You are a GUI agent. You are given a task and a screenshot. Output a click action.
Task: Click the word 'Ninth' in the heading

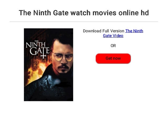[42, 13]
